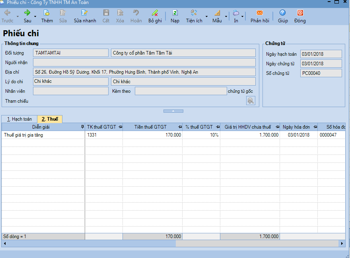Open the Tiện ích dropdown arrow
This screenshot has width=350, height=258.
(x=206, y=17)
